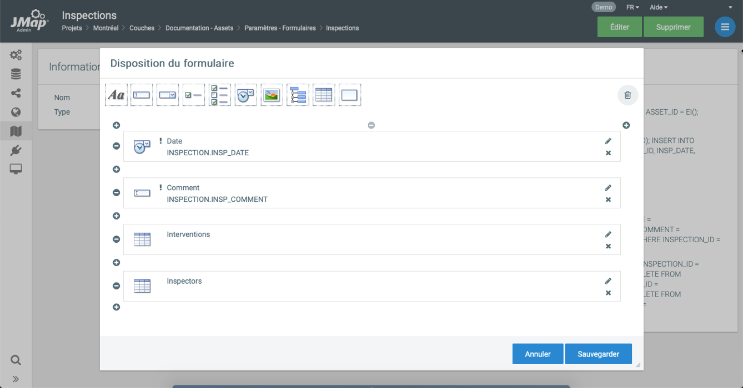This screenshot has height=388, width=743.
Task: Delete the row containing Interventions
Action: 116,239
